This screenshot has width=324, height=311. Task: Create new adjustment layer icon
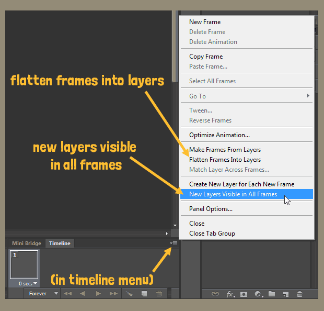tap(258, 294)
